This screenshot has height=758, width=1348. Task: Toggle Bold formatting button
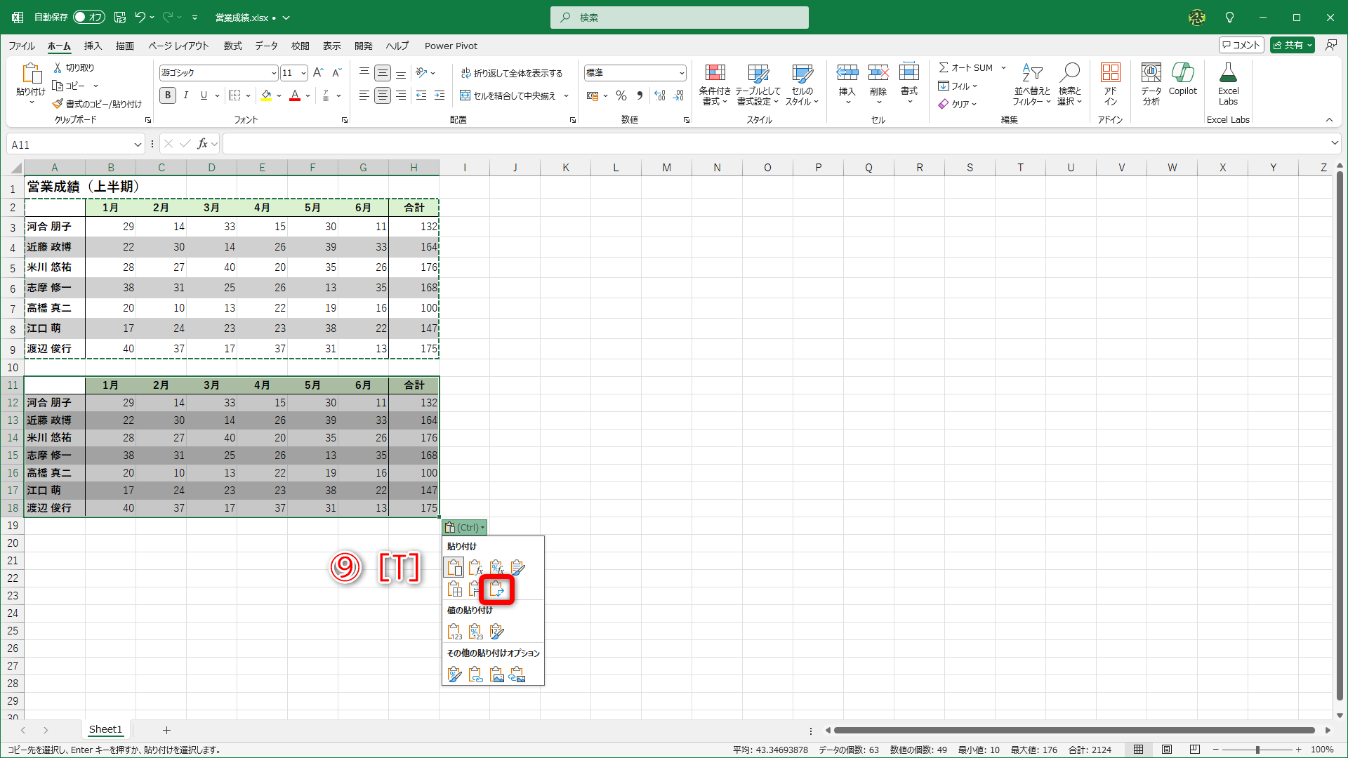(x=168, y=95)
